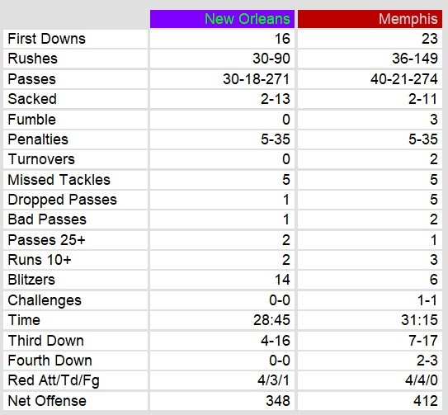The image size is (448, 415).
Task: Click the Rushes row label
Action: [x=32, y=59]
